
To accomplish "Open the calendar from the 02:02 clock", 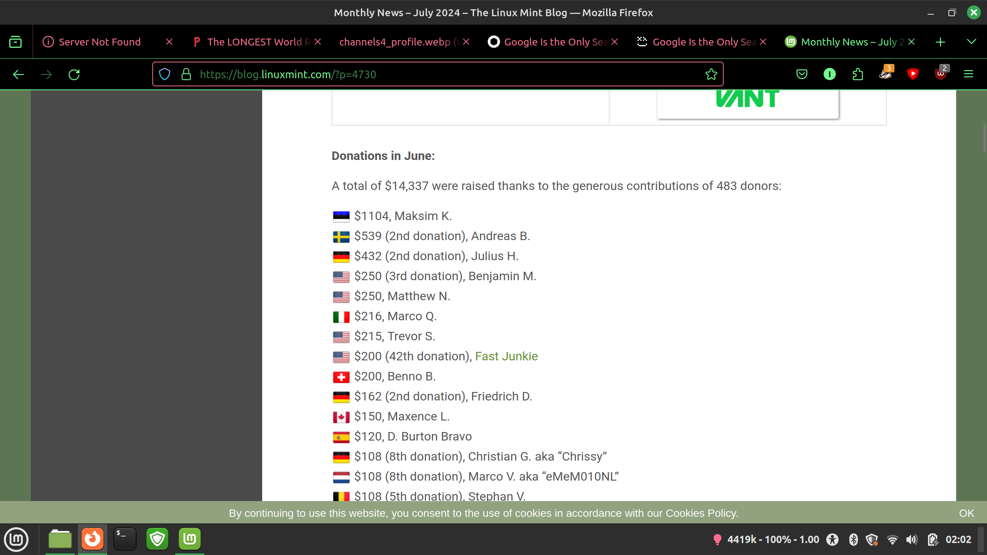I will 958,540.
